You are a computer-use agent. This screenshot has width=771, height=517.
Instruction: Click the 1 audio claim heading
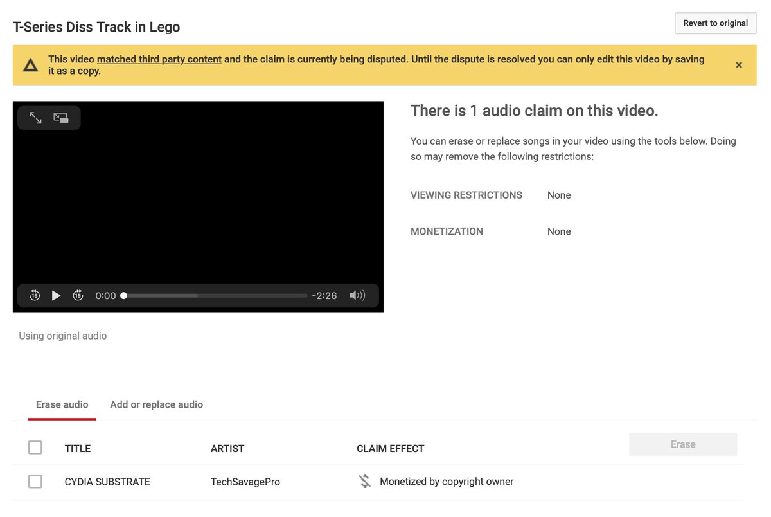(535, 111)
